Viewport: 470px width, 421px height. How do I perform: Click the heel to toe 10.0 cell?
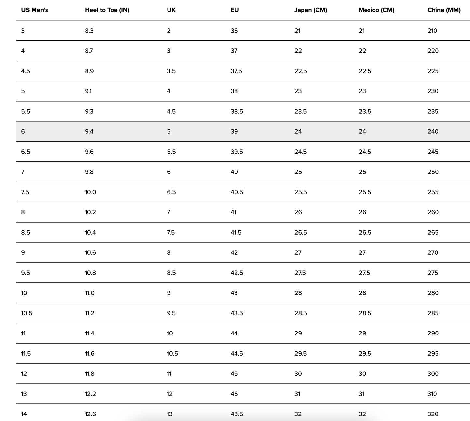[x=90, y=192]
